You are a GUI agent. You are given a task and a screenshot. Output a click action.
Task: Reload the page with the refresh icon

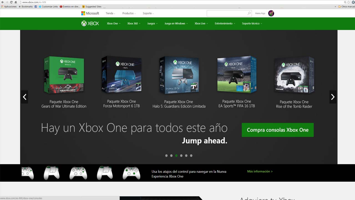pos(11,2)
